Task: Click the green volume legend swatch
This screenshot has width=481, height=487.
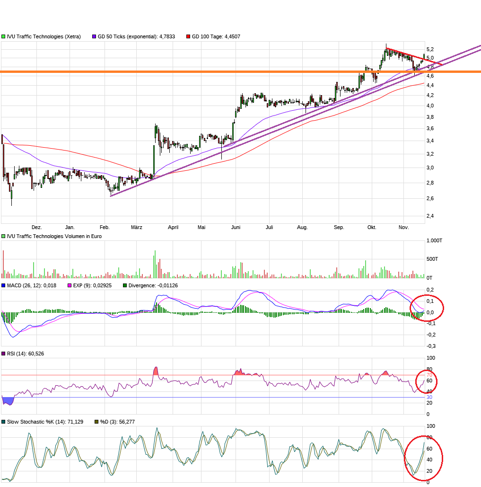Action: point(3,236)
